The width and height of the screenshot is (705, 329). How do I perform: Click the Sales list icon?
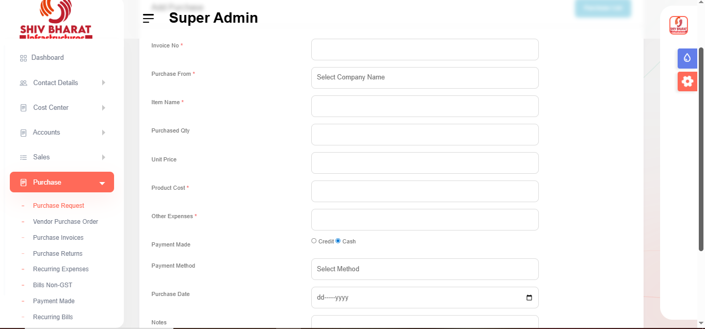tap(23, 157)
